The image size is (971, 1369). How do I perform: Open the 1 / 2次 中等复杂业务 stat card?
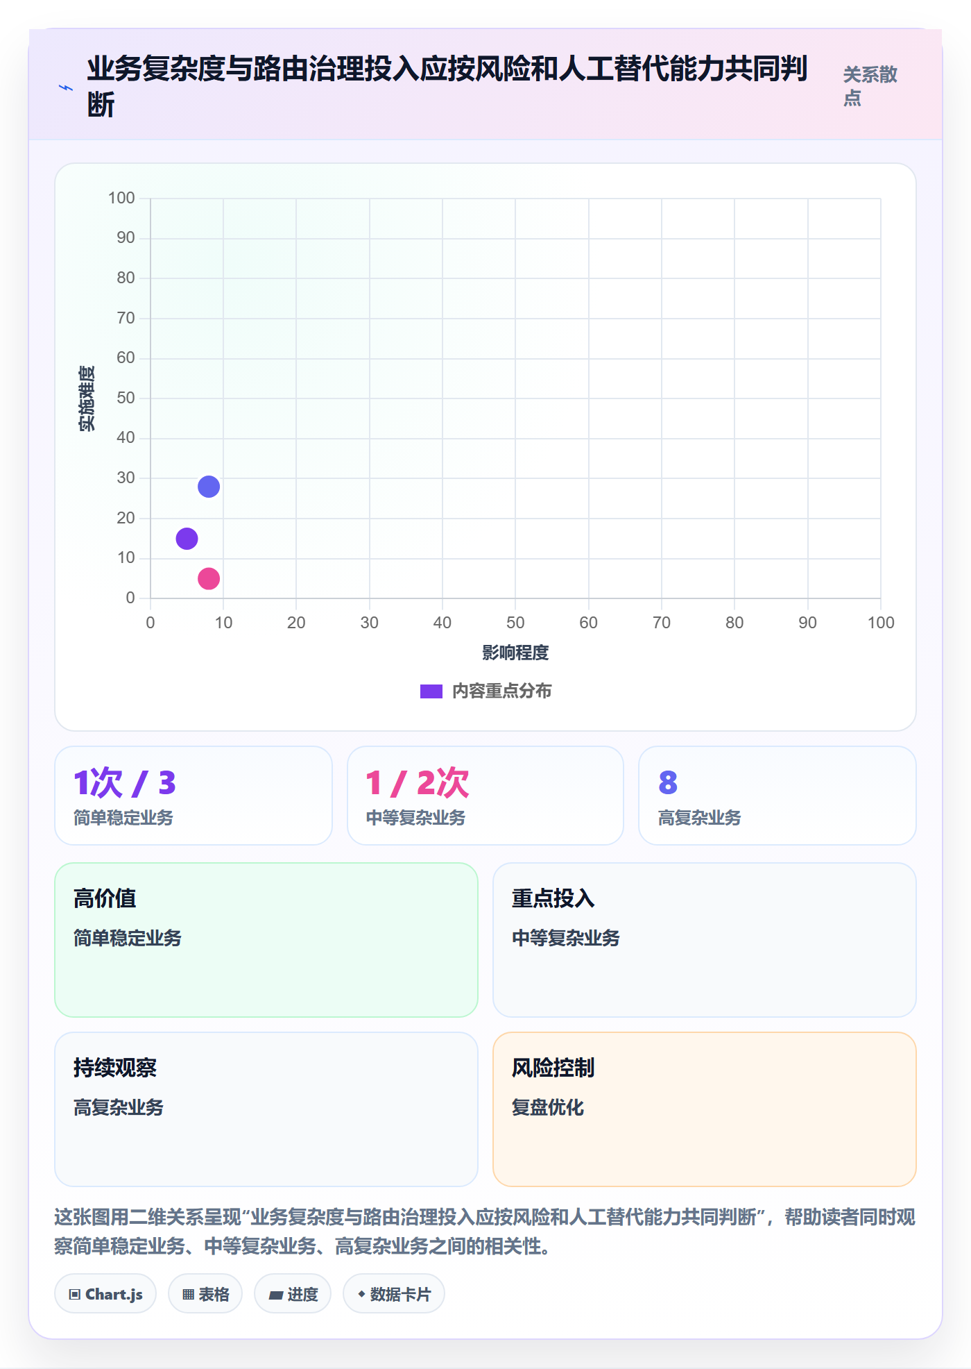[x=486, y=796]
